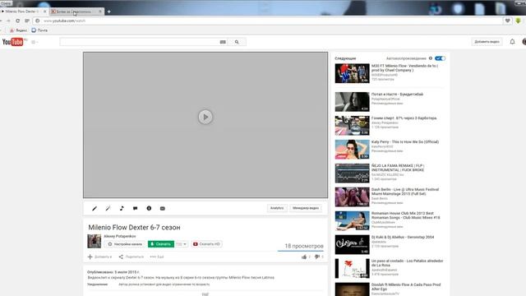526x296 pixels.
Task: Open the subtitles icon under the player
Action: pos(163,208)
